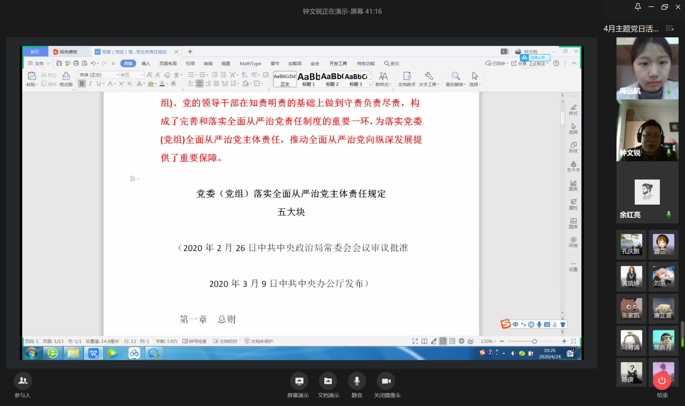Open the Art Text (艺术字) sidebar panel

[573, 164]
